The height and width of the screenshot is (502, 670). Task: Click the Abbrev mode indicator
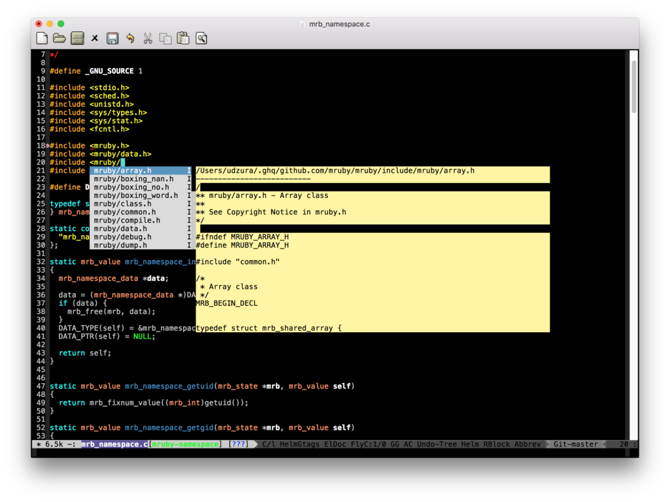click(x=528, y=444)
